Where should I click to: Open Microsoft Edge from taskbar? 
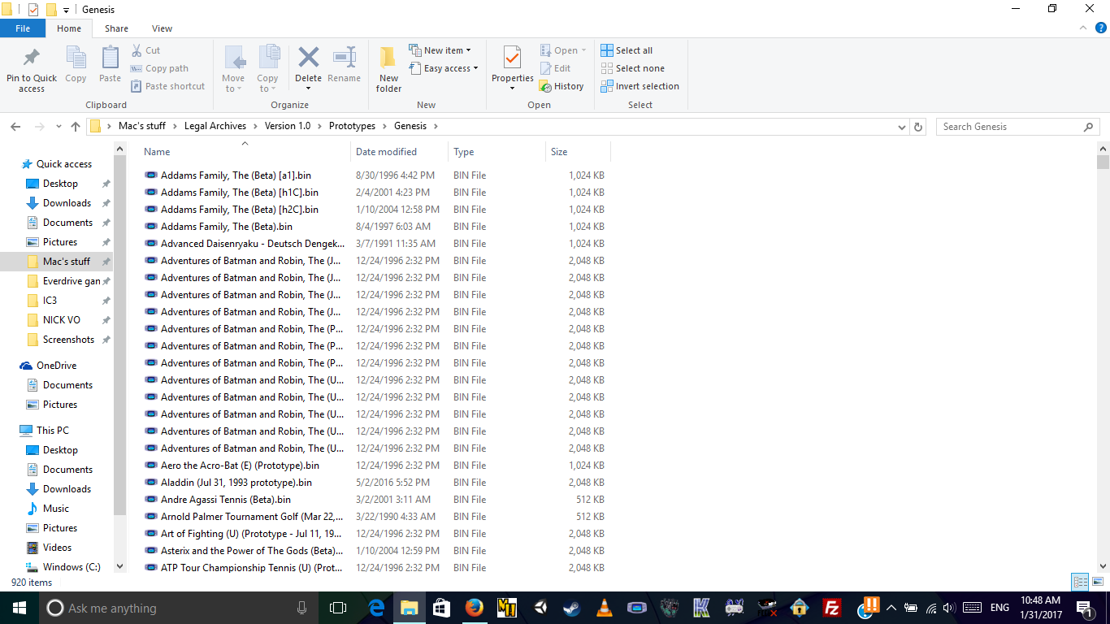(x=377, y=608)
